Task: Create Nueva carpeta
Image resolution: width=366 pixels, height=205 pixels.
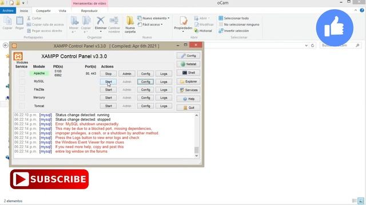Action: (130, 24)
